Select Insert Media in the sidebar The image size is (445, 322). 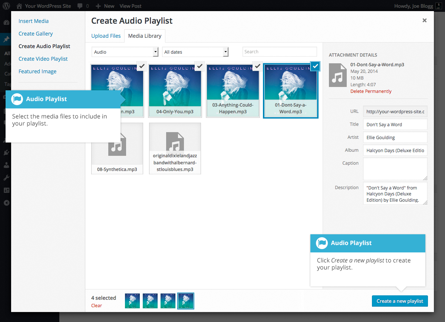click(34, 21)
